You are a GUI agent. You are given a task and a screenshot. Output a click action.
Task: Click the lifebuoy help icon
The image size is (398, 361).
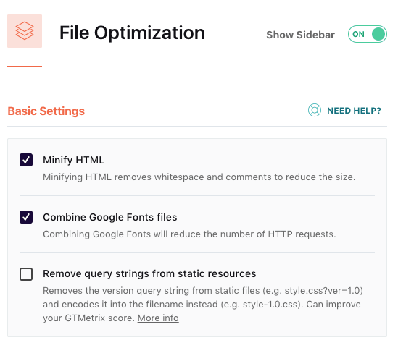[x=314, y=110]
